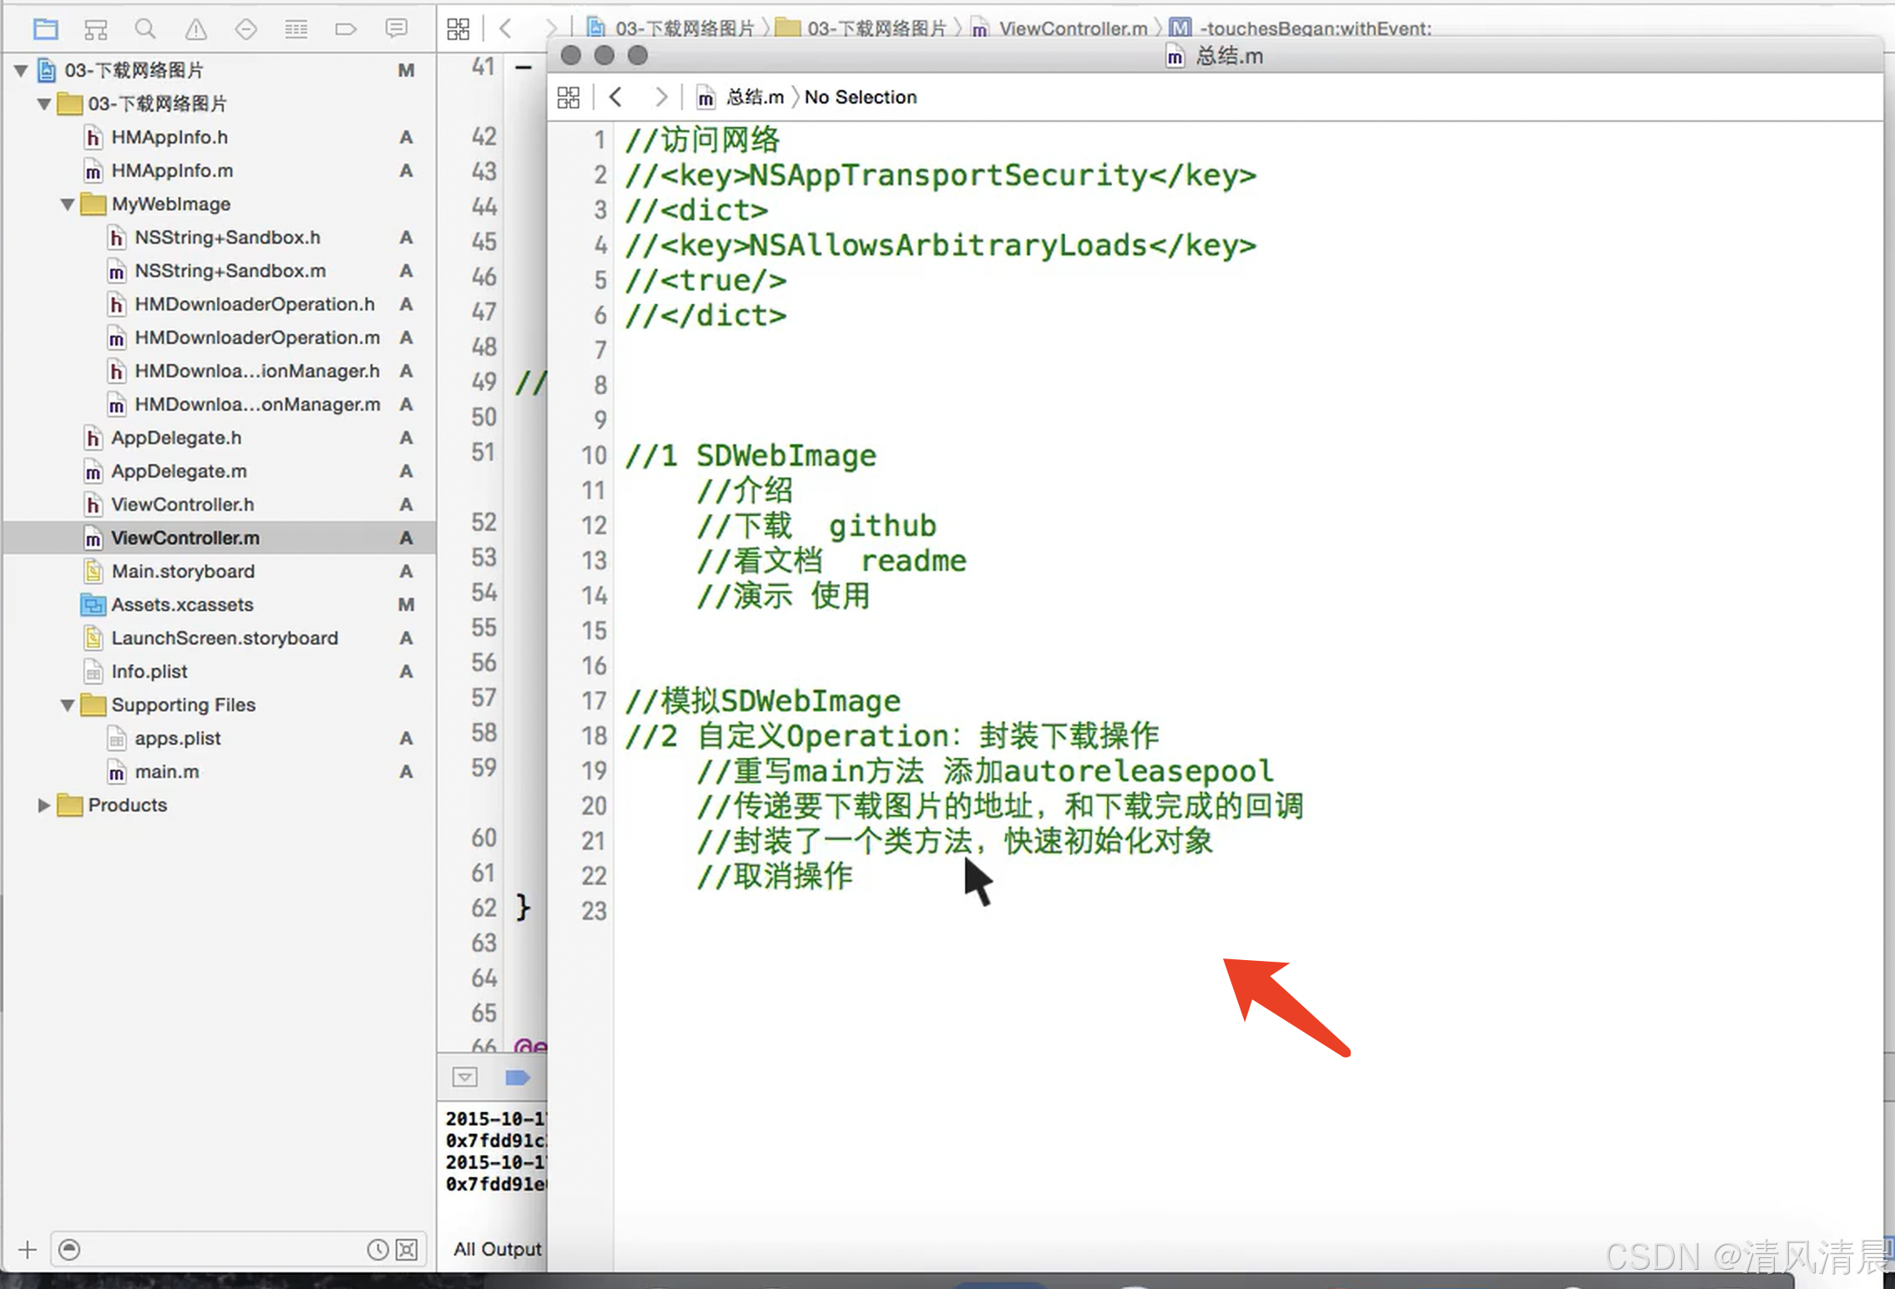Image resolution: width=1895 pixels, height=1289 pixels.
Task: Collapse the 03-下载网络图片 project root
Action: click(x=22, y=71)
